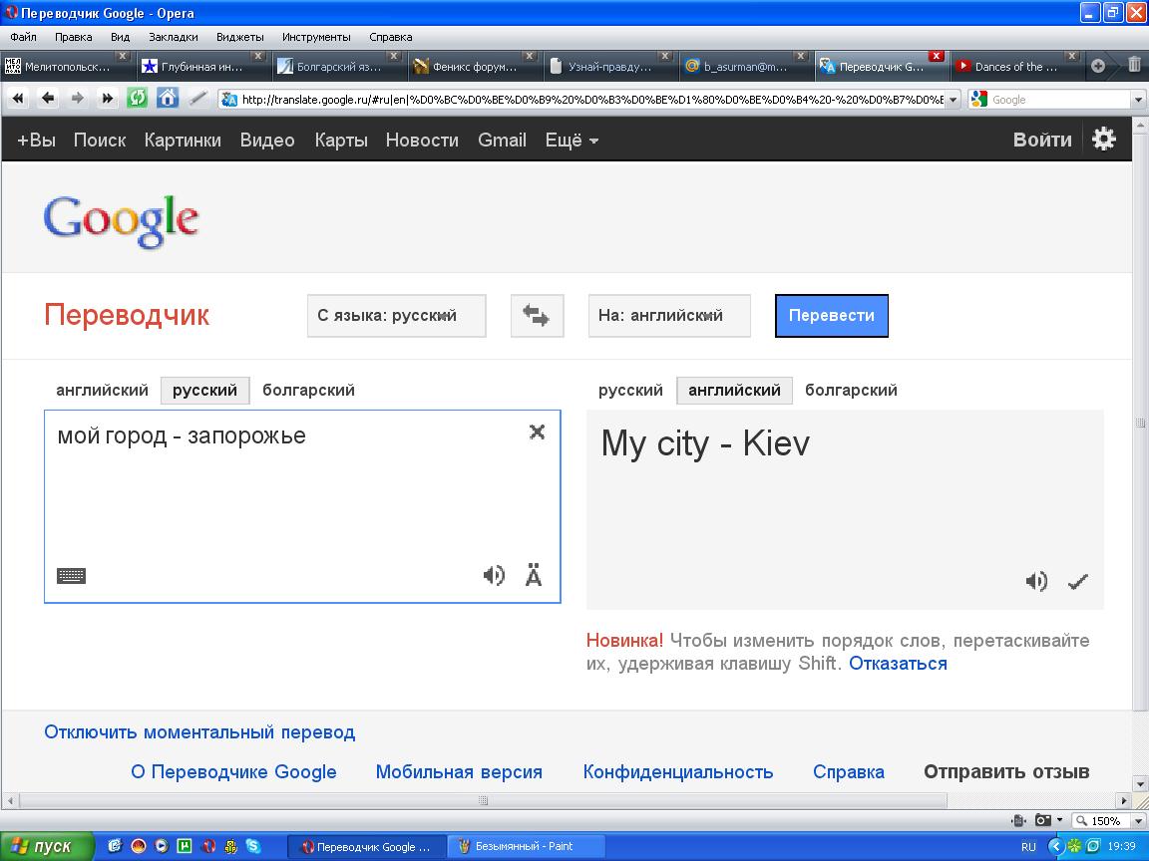Select болгарский as target language
1149x861 pixels.
(851, 391)
